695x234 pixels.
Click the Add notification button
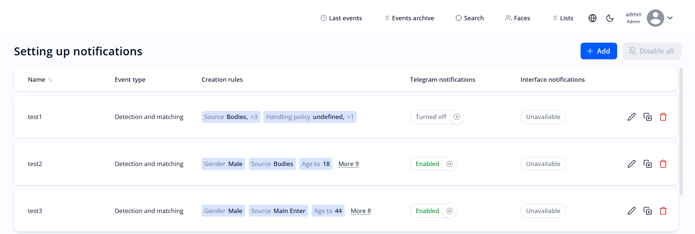[x=599, y=51]
